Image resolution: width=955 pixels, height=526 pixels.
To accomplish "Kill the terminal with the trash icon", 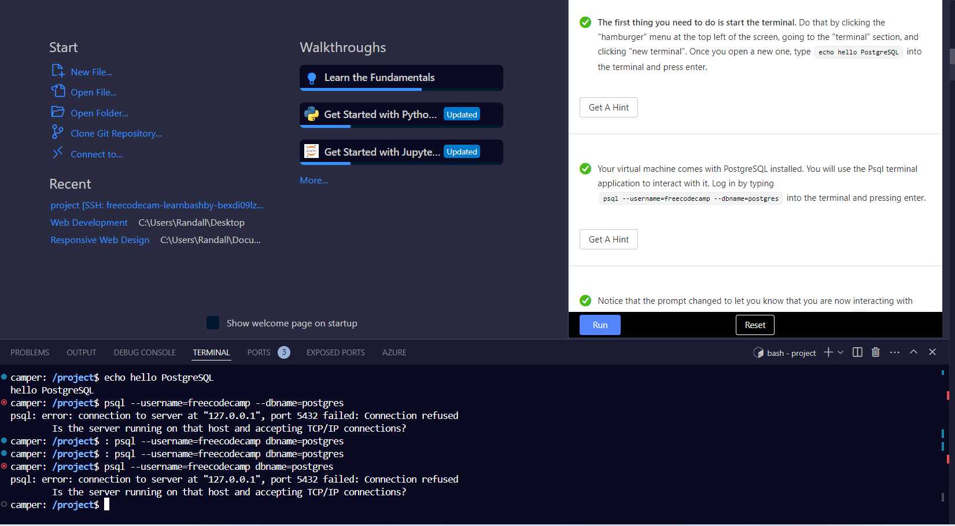I will pos(875,352).
